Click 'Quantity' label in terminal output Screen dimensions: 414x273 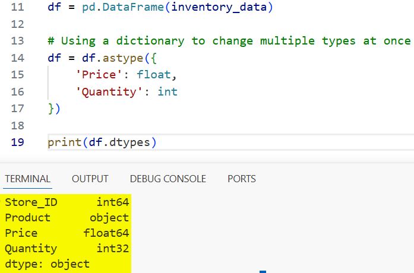coord(31,249)
